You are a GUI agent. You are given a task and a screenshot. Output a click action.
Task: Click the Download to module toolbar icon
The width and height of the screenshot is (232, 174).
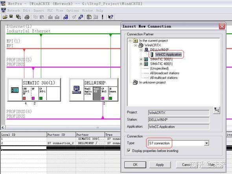50,17
